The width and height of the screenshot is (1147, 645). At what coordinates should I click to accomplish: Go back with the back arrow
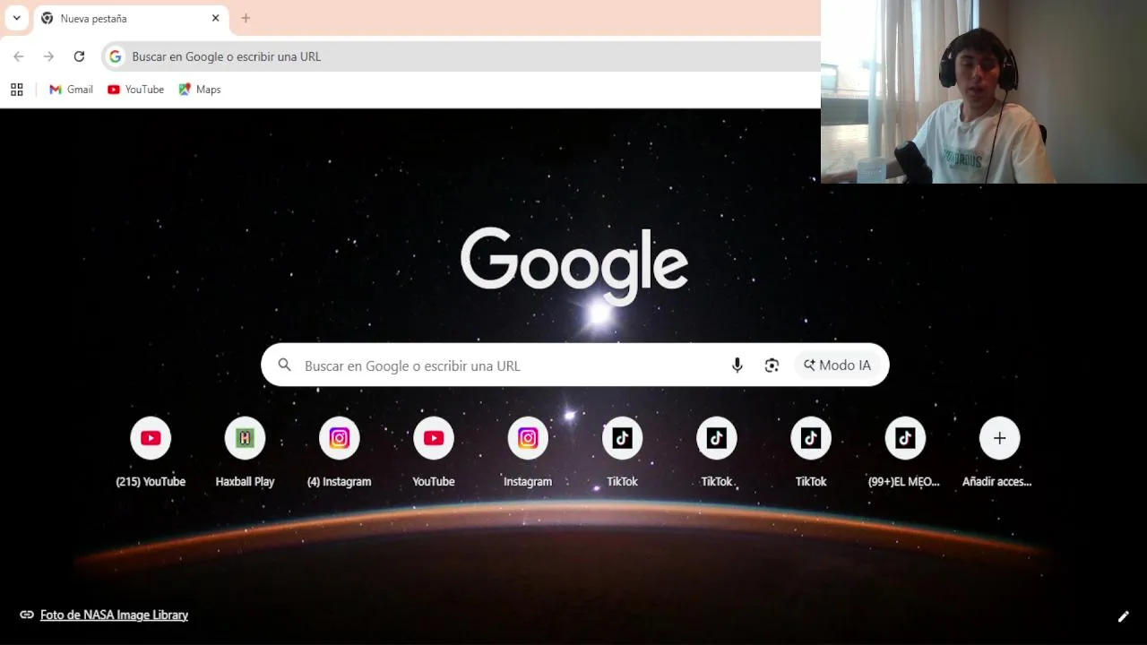tap(19, 56)
